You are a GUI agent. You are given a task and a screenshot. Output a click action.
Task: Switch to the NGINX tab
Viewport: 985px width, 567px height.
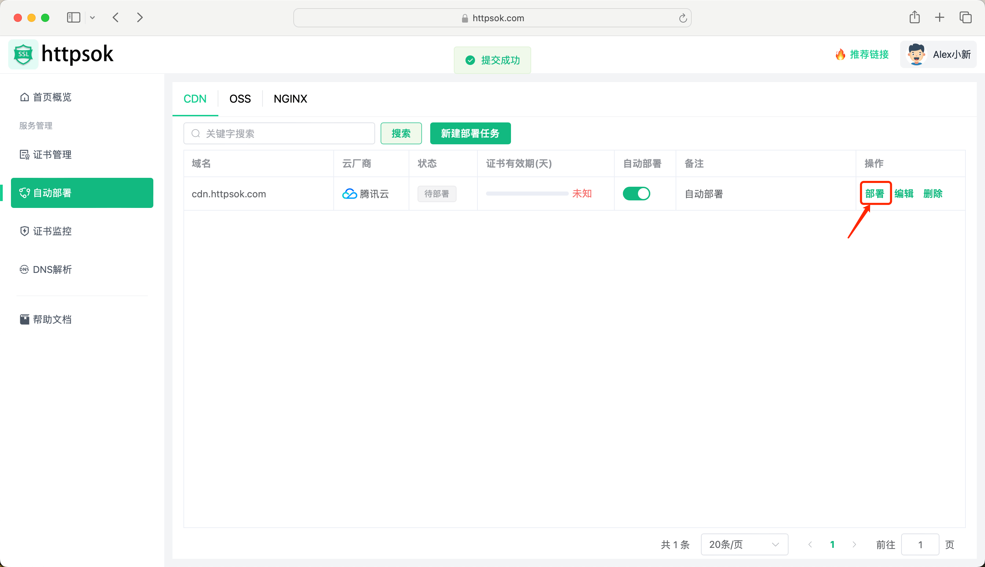[290, 98]
